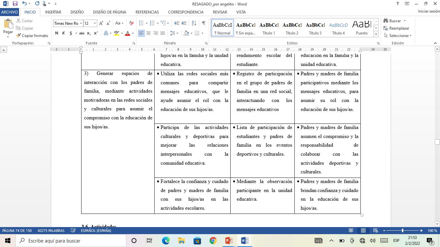This screenshot has width=440, height=247.
Task: Switch to the DISEÑO tab
Action: click(x=77, y=12)
